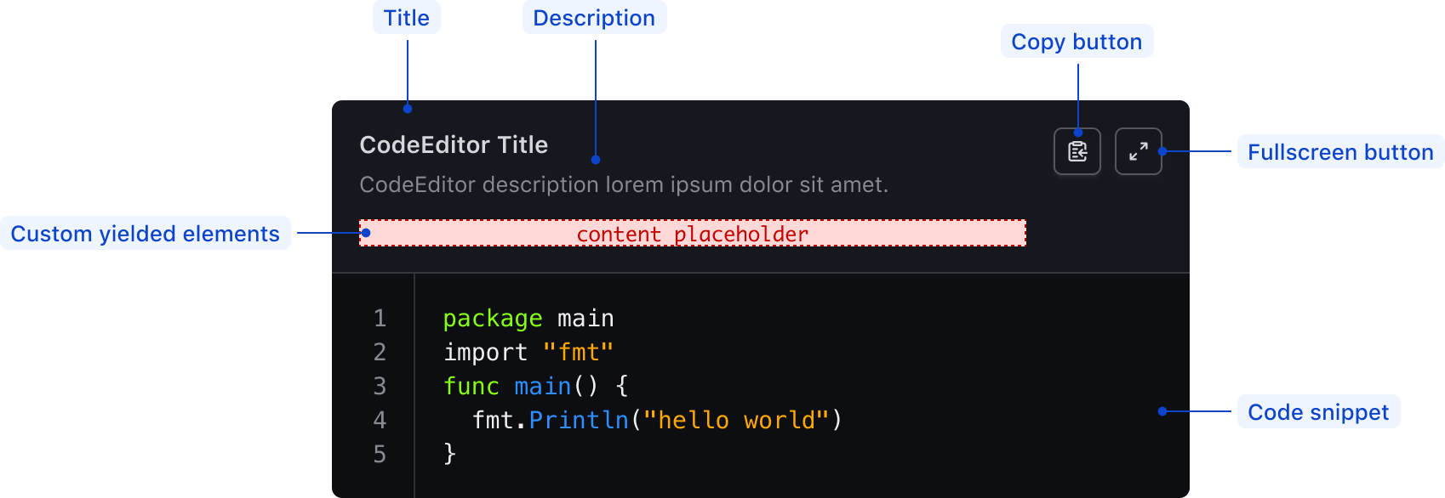Select the red content placeholder box
The image size is (1445, 498).
click(x=693, y=234)
